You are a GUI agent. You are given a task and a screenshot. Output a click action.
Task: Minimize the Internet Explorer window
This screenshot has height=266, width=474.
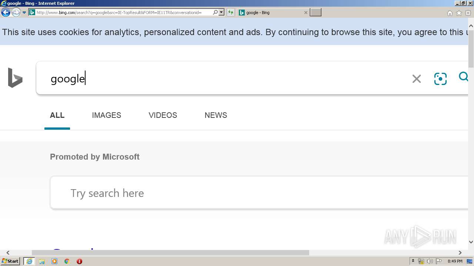tap(457, 3)
